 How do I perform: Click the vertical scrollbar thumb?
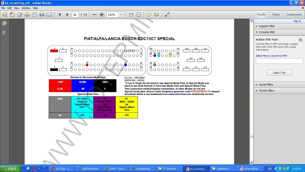(x=251, y=137)
